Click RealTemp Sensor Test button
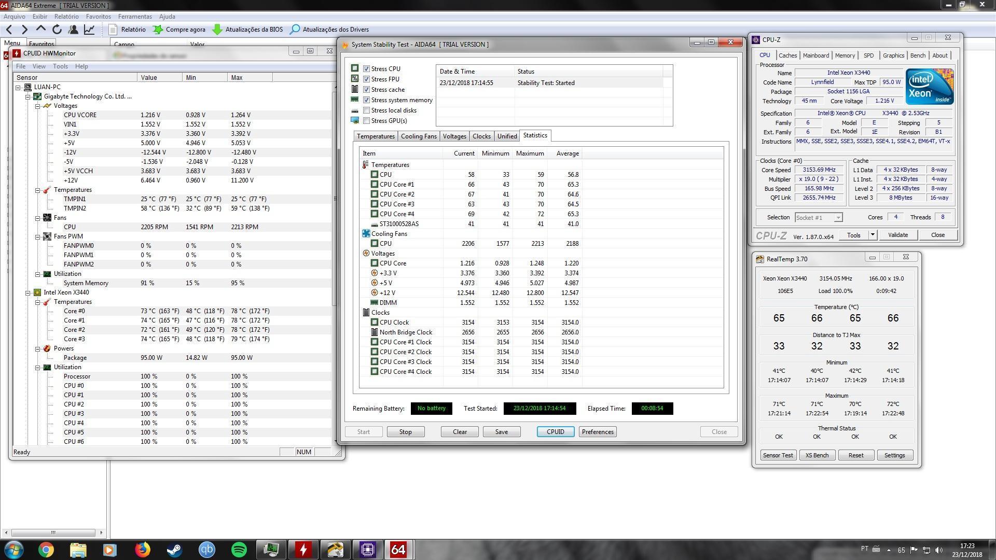996x560 pixels. [x=778, y=455]
